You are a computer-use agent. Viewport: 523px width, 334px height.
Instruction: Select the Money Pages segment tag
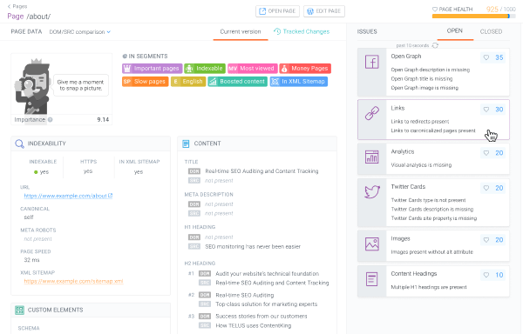coord(305,69)
